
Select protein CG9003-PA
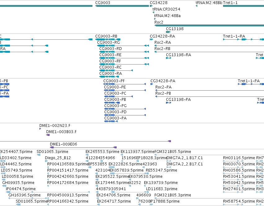111,121
